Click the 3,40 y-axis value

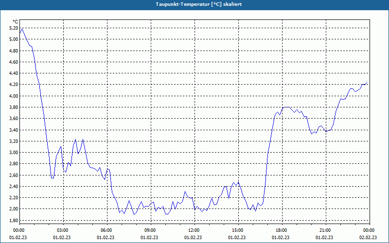tap(14, 130)
